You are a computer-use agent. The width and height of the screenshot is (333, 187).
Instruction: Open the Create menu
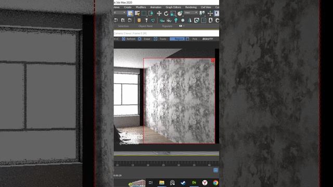pos(127,7)
